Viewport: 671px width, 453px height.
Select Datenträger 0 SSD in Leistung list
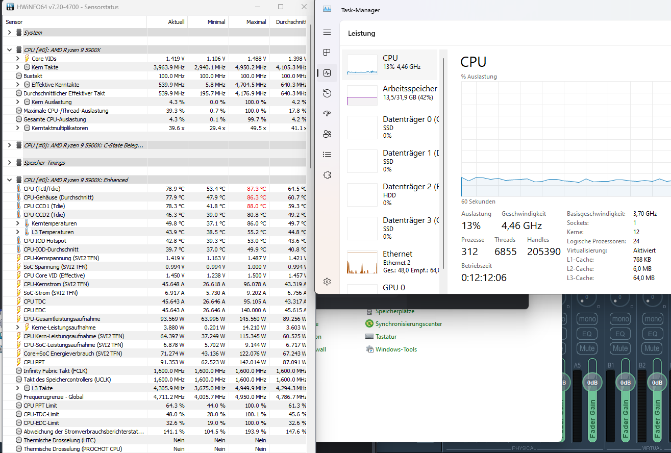[390, 127]
